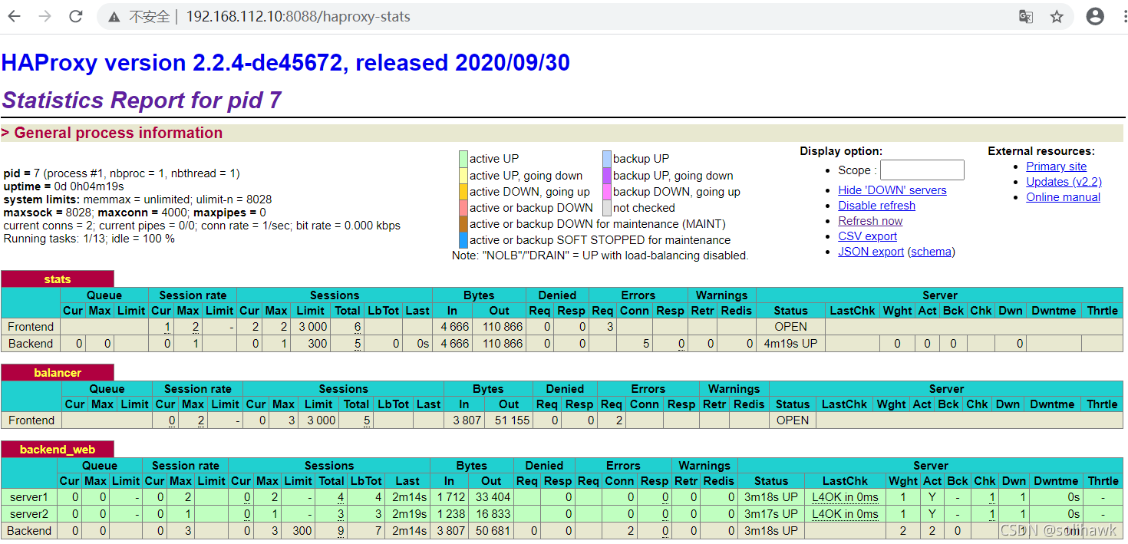Screen dimensions: 1128x544
Task: Open the Primary site link
Action: pyautogui.click(x=1056, y=166)
